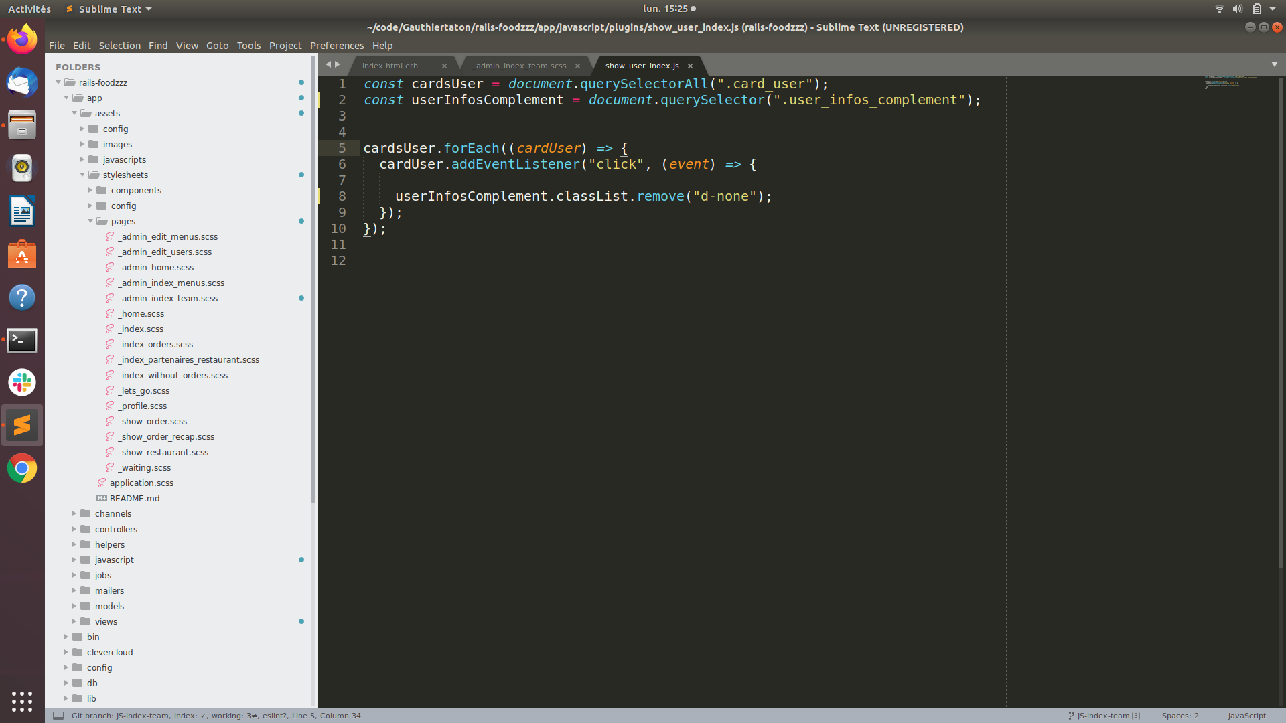Screen dimensions: 1286x723
Task: Toggle side bar via status bar panel icon
Action: click(58, 716)
